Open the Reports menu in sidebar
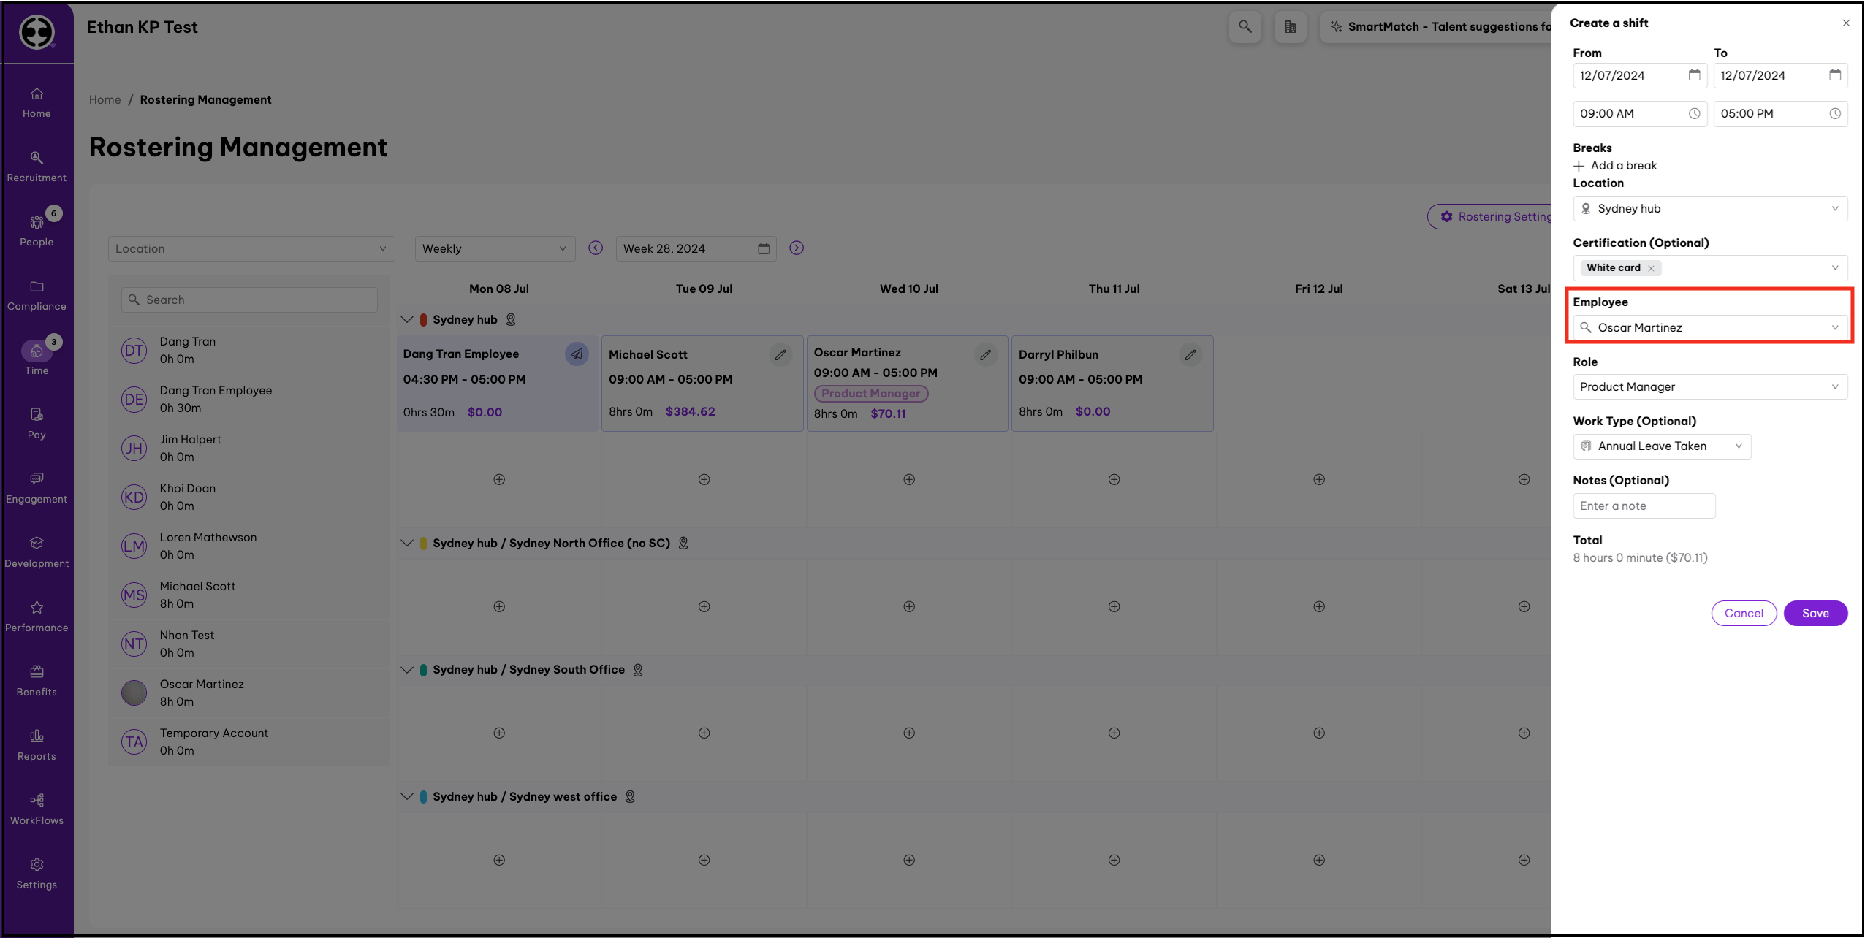The image size is (1865, 938). (37, 736)
